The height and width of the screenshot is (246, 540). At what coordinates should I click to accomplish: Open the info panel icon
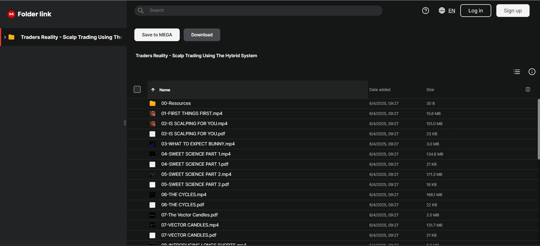pyautogui.click(x=532, y=72)
